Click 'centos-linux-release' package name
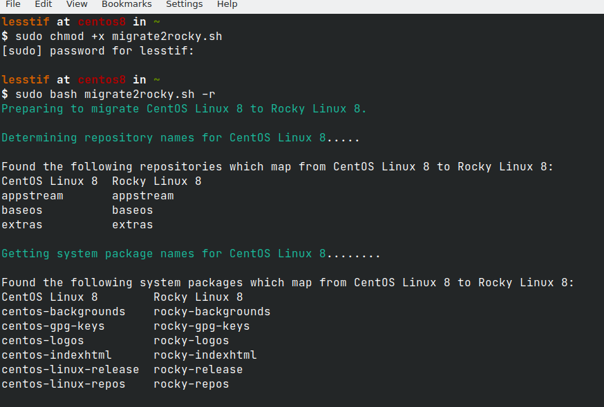The height and width of the screenshot is (407, 604). click(x=70, y=370)
